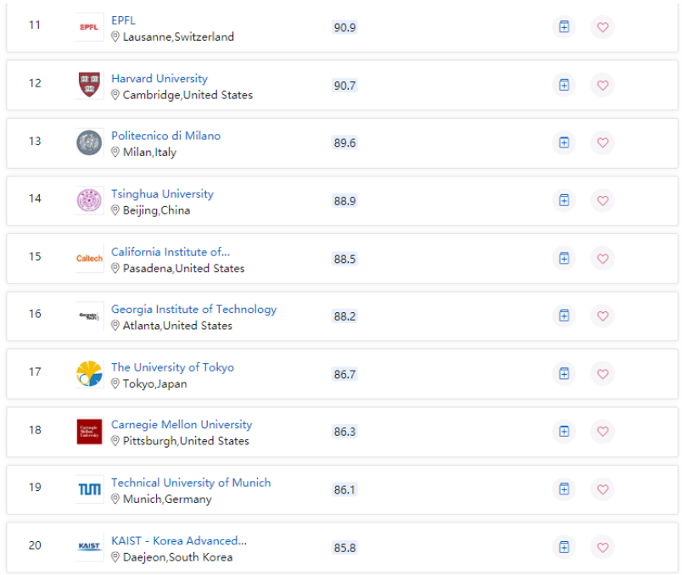
Task: Open the Politecnico di Milano page
Action: [x=165, y=136]
